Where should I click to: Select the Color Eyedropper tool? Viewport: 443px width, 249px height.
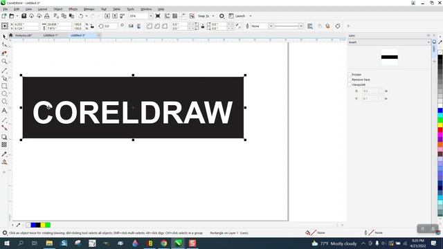(x=4, y=154)
